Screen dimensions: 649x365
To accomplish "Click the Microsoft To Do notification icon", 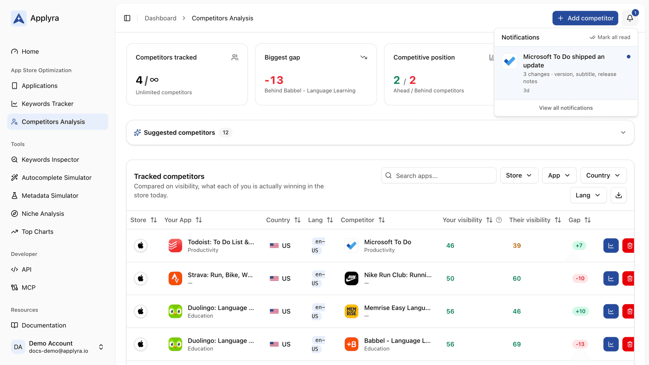I will (510, 61).
